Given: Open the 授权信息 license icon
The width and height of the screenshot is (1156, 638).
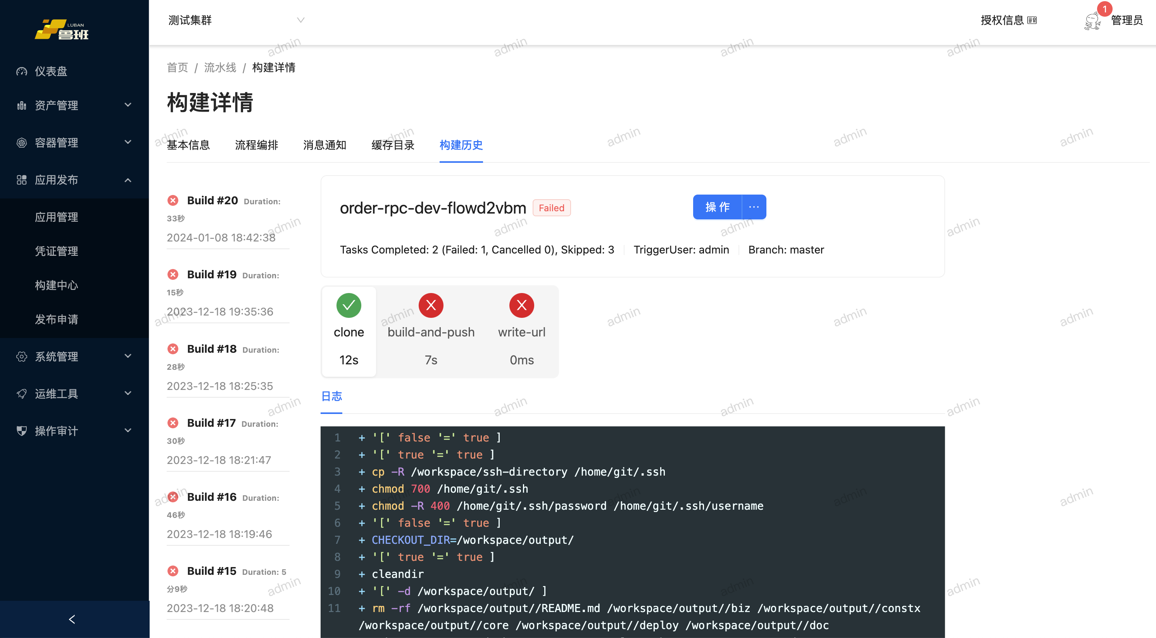Looking at the screenshot, I should pos(1032,20).
